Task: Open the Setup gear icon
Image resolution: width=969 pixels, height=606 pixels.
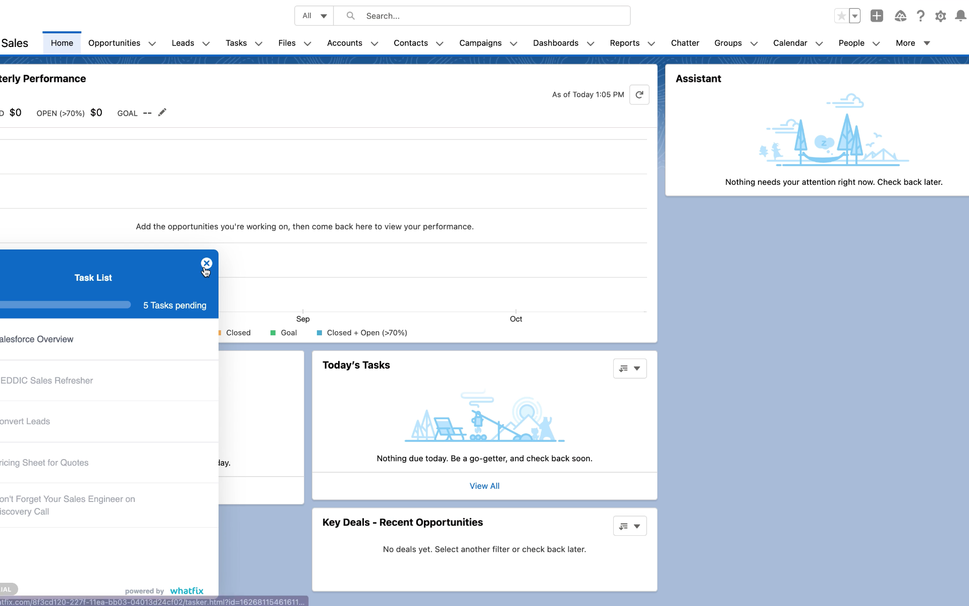Action: point(940,16)
